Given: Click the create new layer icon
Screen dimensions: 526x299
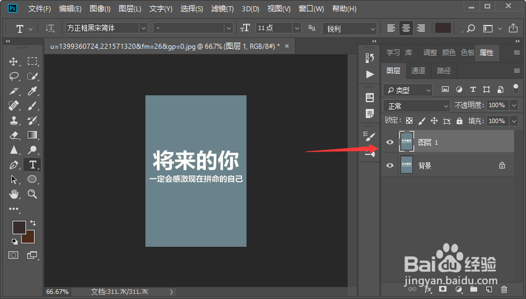Looking at the screenshot, I should pos(489,289).
